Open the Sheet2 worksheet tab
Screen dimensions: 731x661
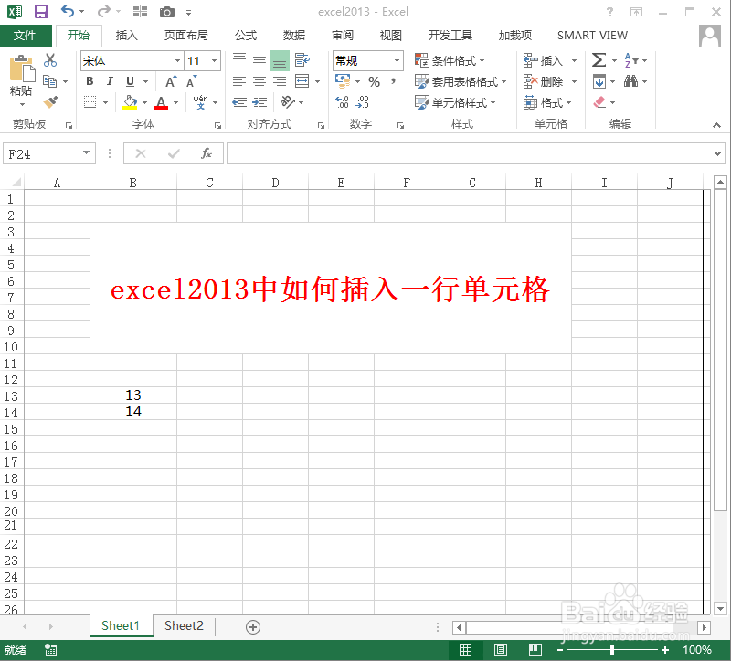click(x=184, y=626)
